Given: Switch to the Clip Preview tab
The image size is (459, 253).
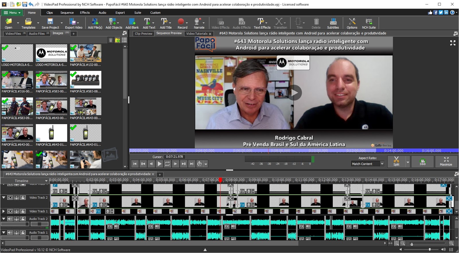Looking at the screenshot, I should [x=143, y=34].
